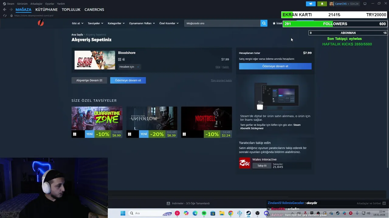Viewport: 389px width, 218px height.
Task: Open the Quarantine Zone recommendation
Action: click(x=97, y=122)
